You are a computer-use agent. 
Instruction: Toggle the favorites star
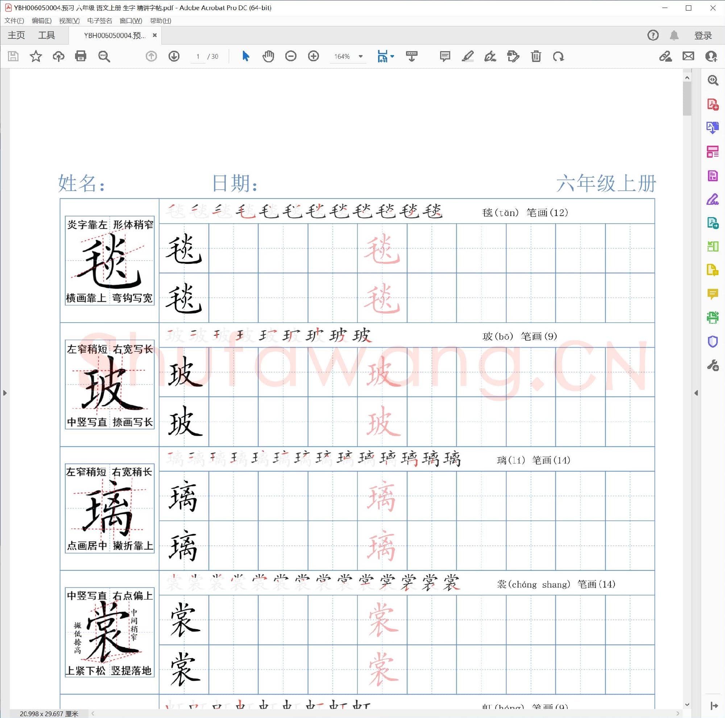[36, 56]
